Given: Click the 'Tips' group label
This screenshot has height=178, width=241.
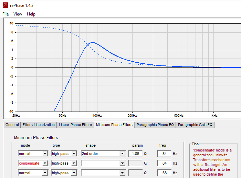Looking at the screenshot, I should click(x=195, y=144).
